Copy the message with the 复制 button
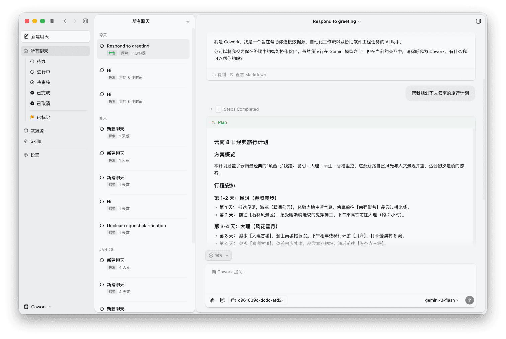 coord(219,74)
